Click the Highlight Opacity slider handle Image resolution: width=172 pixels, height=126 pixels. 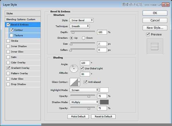pos(89,96)
